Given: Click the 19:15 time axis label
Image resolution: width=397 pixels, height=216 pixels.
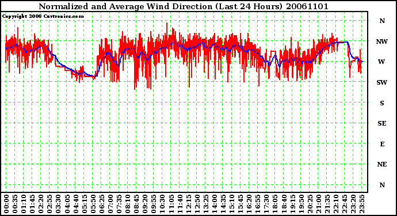Looking at the screenshot, I should pyautogui.click(x=292, y=204).
